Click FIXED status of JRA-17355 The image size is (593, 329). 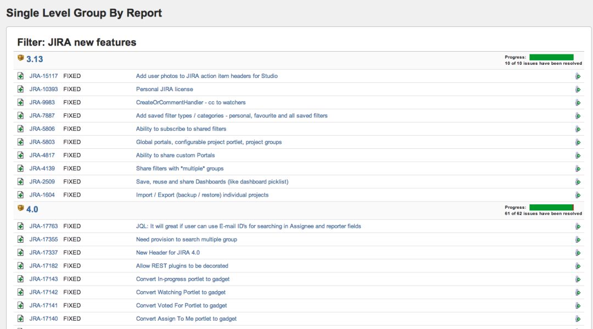click(x=72, y=239)
